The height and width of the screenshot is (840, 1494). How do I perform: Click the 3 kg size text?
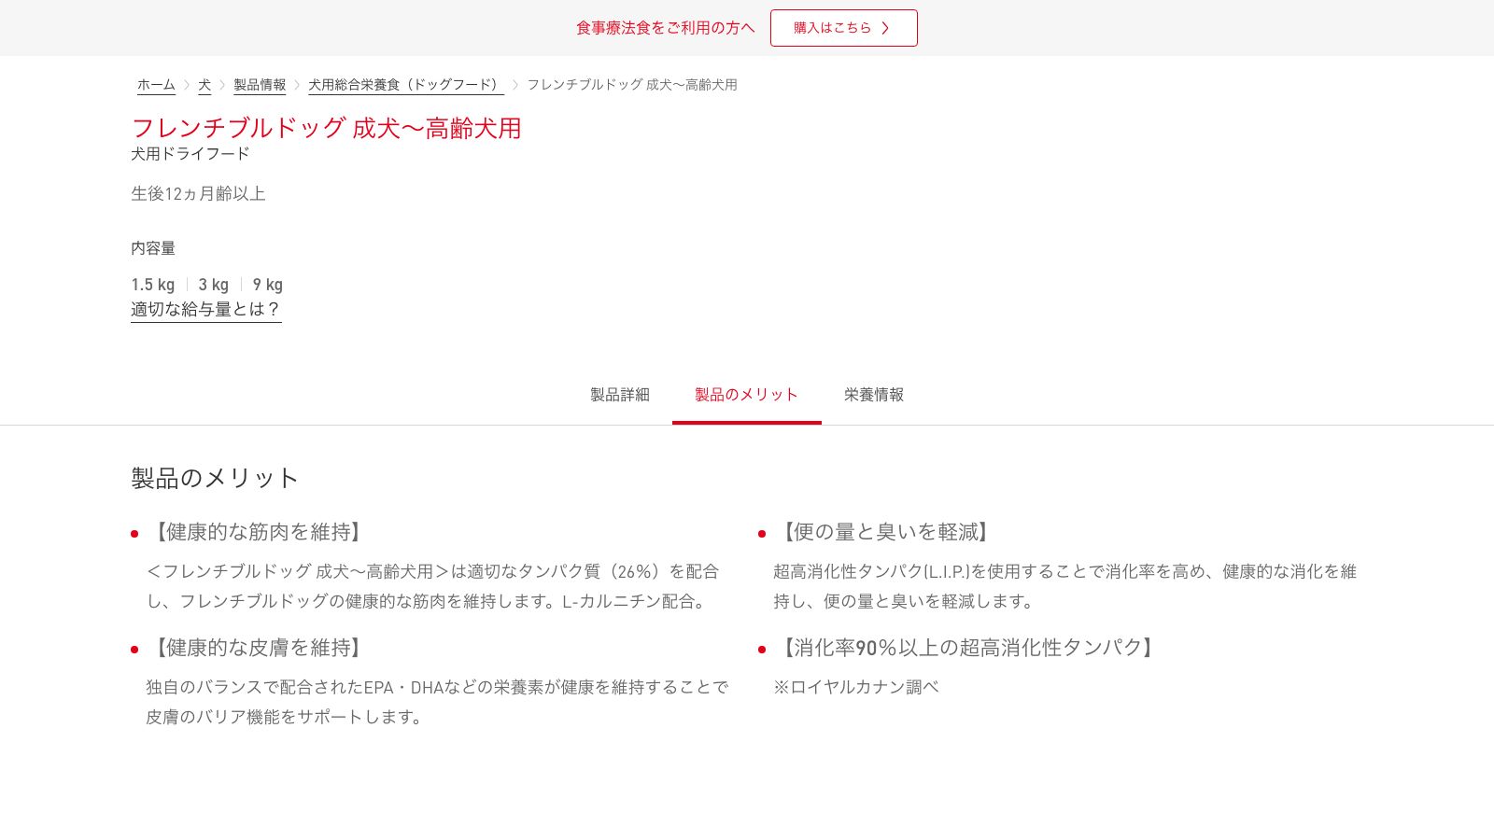(x=213, y=285)
